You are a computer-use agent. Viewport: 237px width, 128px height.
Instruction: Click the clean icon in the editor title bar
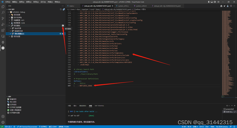point(224,6)
